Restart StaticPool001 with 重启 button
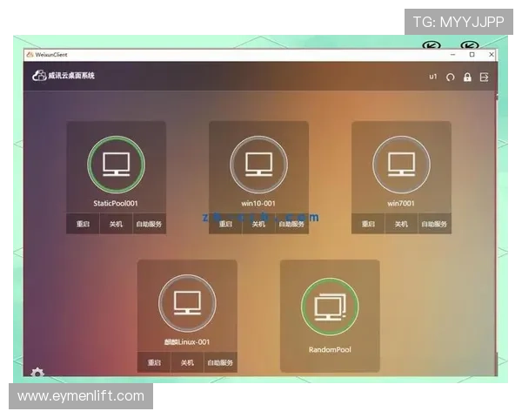522x418 pixels. click(x=83, y=224)
